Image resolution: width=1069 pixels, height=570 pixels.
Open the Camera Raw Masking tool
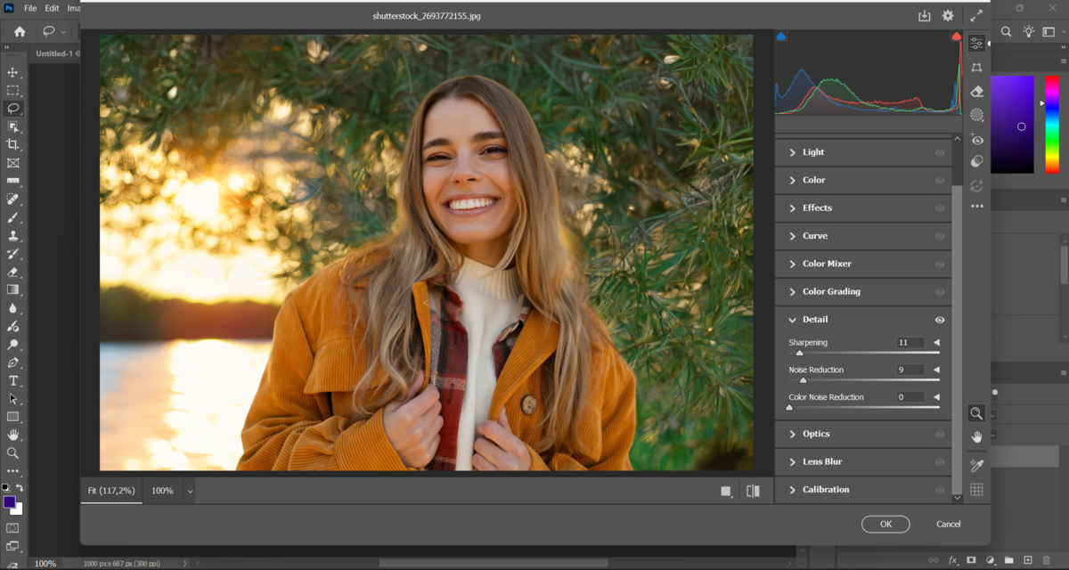(x=976, y=115)
